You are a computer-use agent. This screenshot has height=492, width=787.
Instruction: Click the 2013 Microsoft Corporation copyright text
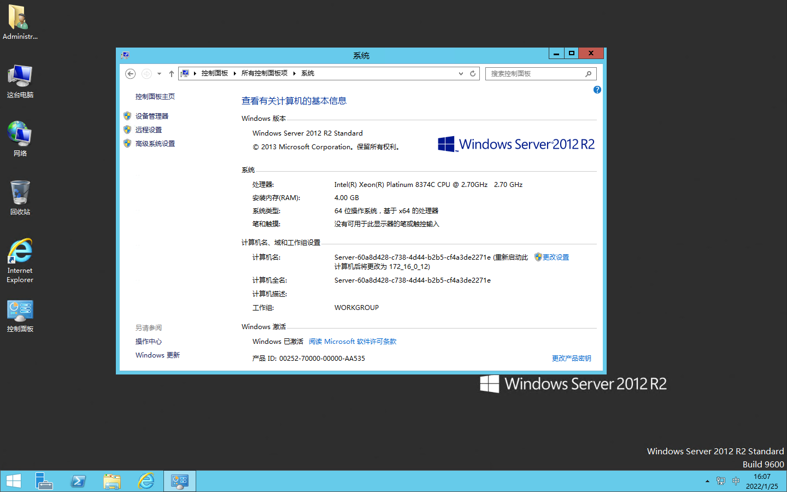click(x=326, y=147)
